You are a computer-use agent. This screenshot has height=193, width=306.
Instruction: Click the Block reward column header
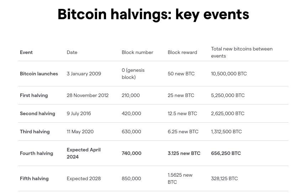coord(182,53)
